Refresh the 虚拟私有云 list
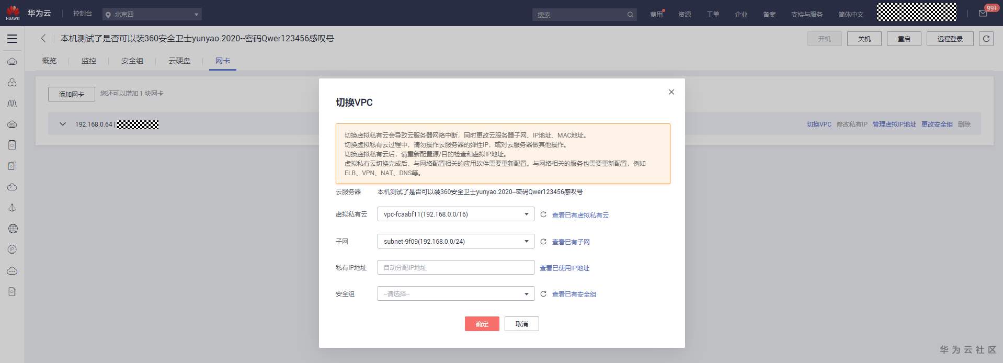 (x=543, y=214)
